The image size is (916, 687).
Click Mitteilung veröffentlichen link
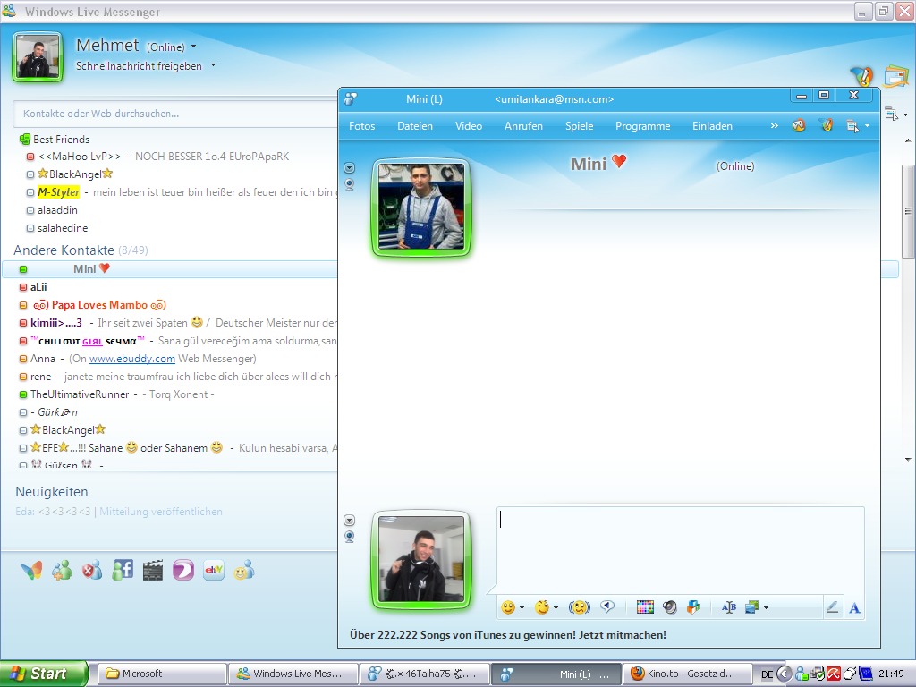(x=161, y=512)
